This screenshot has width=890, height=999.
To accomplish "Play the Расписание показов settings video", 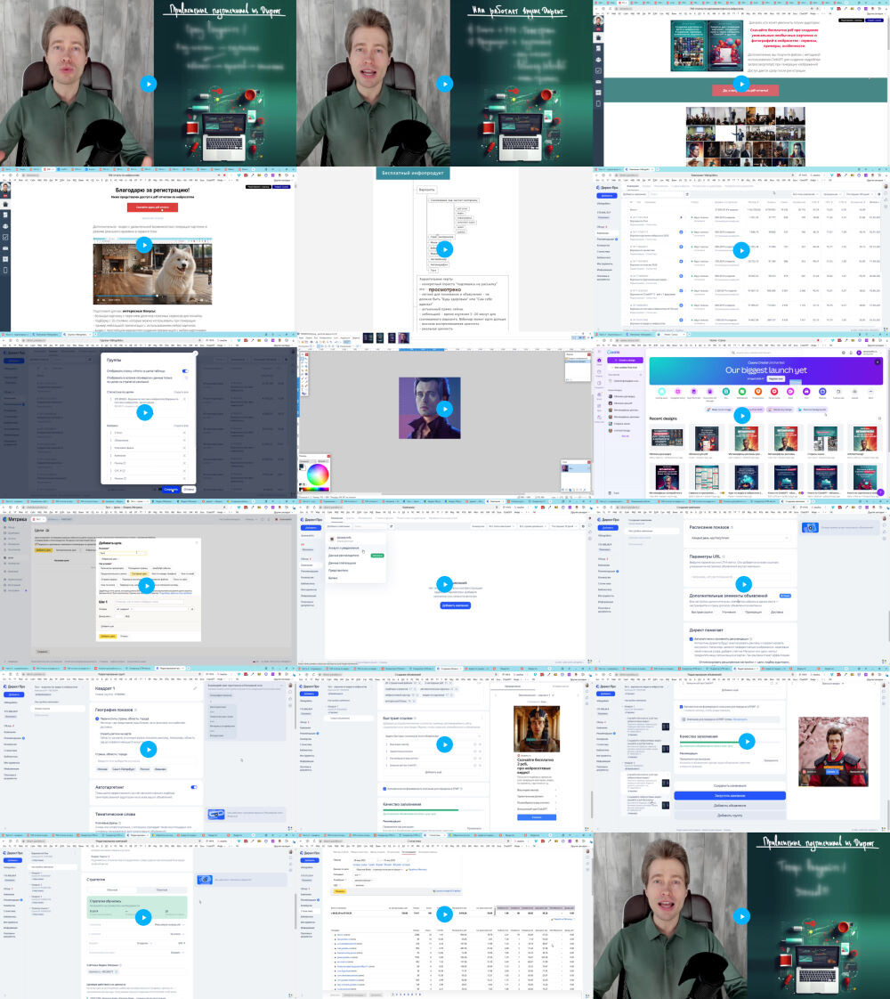I will (743, 583).
